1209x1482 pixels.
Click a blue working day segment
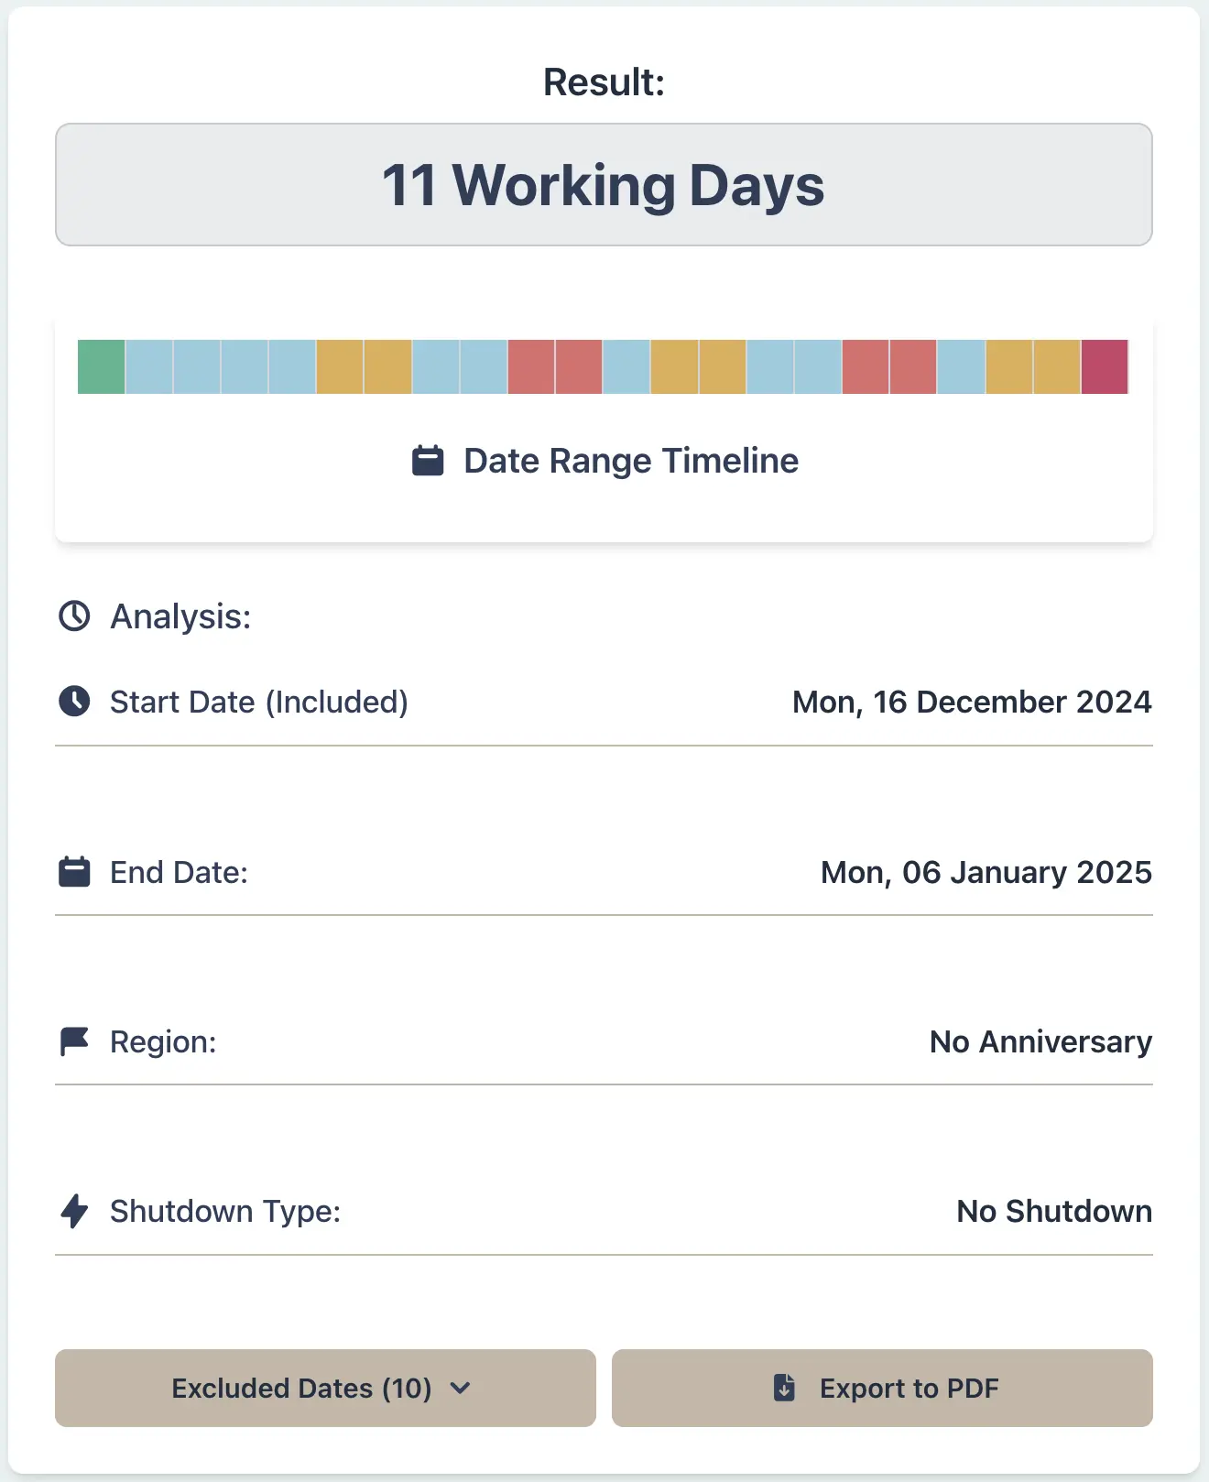[151, 365]
